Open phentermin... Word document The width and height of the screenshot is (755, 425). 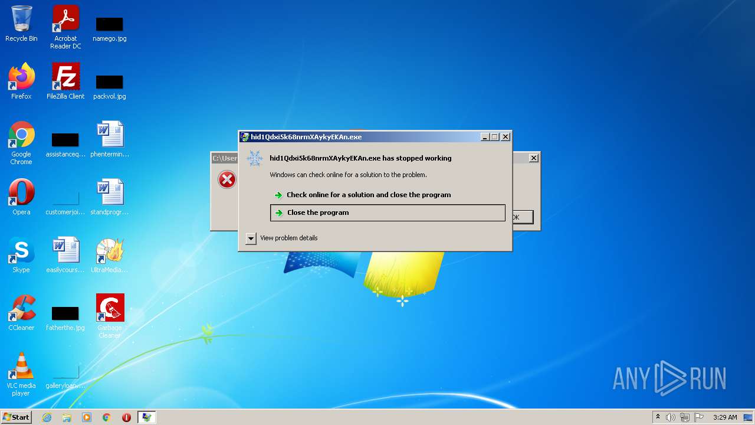pyautogui.click(x=110, y=139)
